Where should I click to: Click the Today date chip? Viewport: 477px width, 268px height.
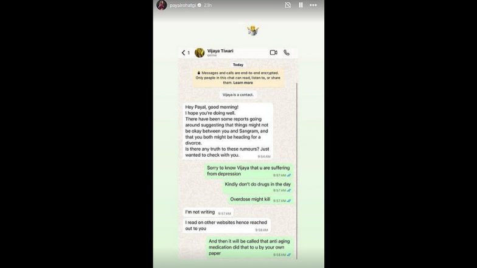tap(238, 64)
